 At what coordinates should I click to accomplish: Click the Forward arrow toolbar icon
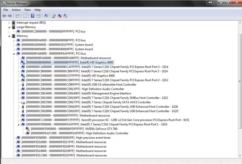pos(10,16)
